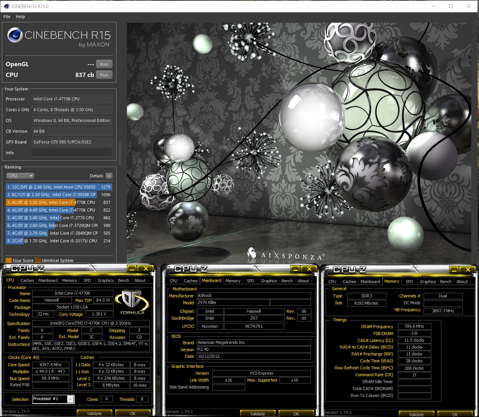Click the Info text field
The width and height of the screenshot is (479, 417).
coord(72,153)
